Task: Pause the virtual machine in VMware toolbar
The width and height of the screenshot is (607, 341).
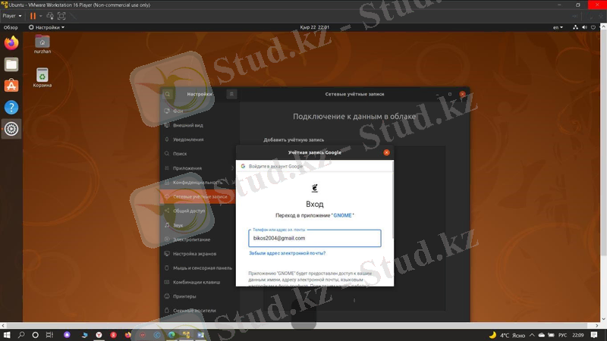Action: coord(33,16)
